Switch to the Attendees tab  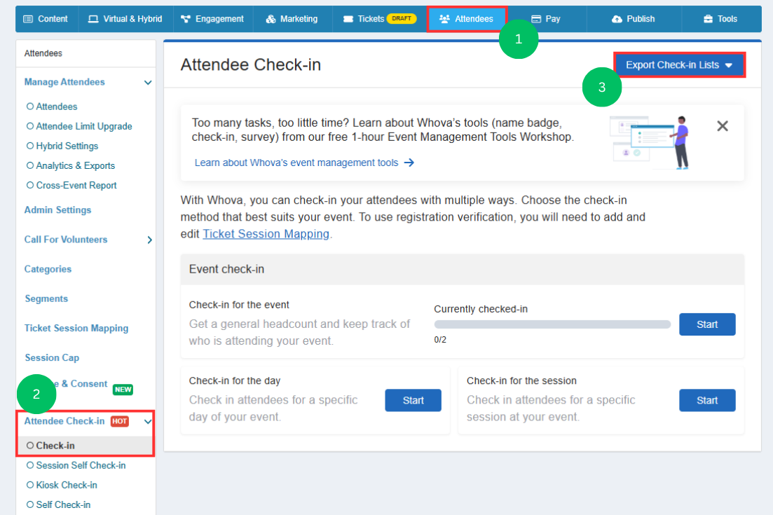click(x=466, y=19)
